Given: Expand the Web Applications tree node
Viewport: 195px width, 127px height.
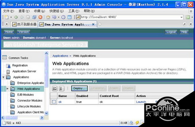Looking at the screenshot, I should click(x=7, y=89).
